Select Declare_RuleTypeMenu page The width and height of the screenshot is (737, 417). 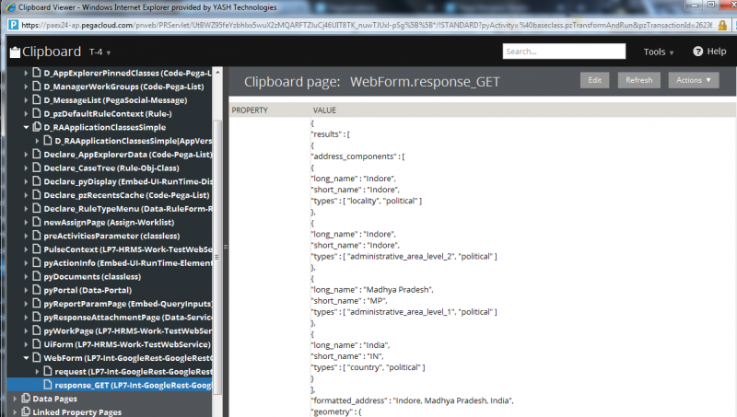tap(128, 208)
